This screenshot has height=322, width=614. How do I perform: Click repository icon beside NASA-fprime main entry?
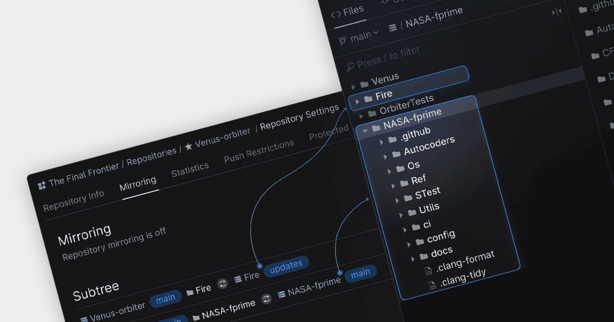click(x=281, y=295)
